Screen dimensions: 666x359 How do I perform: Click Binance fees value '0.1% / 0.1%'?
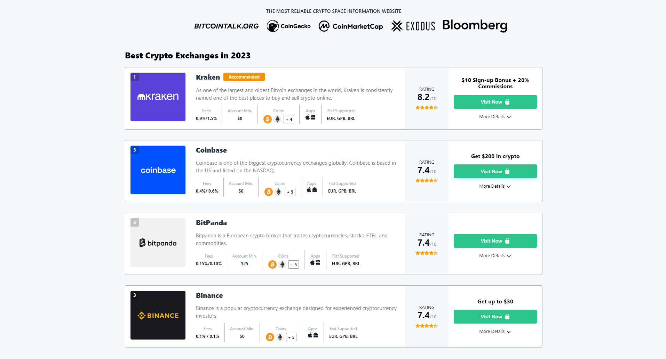[207, 336]
